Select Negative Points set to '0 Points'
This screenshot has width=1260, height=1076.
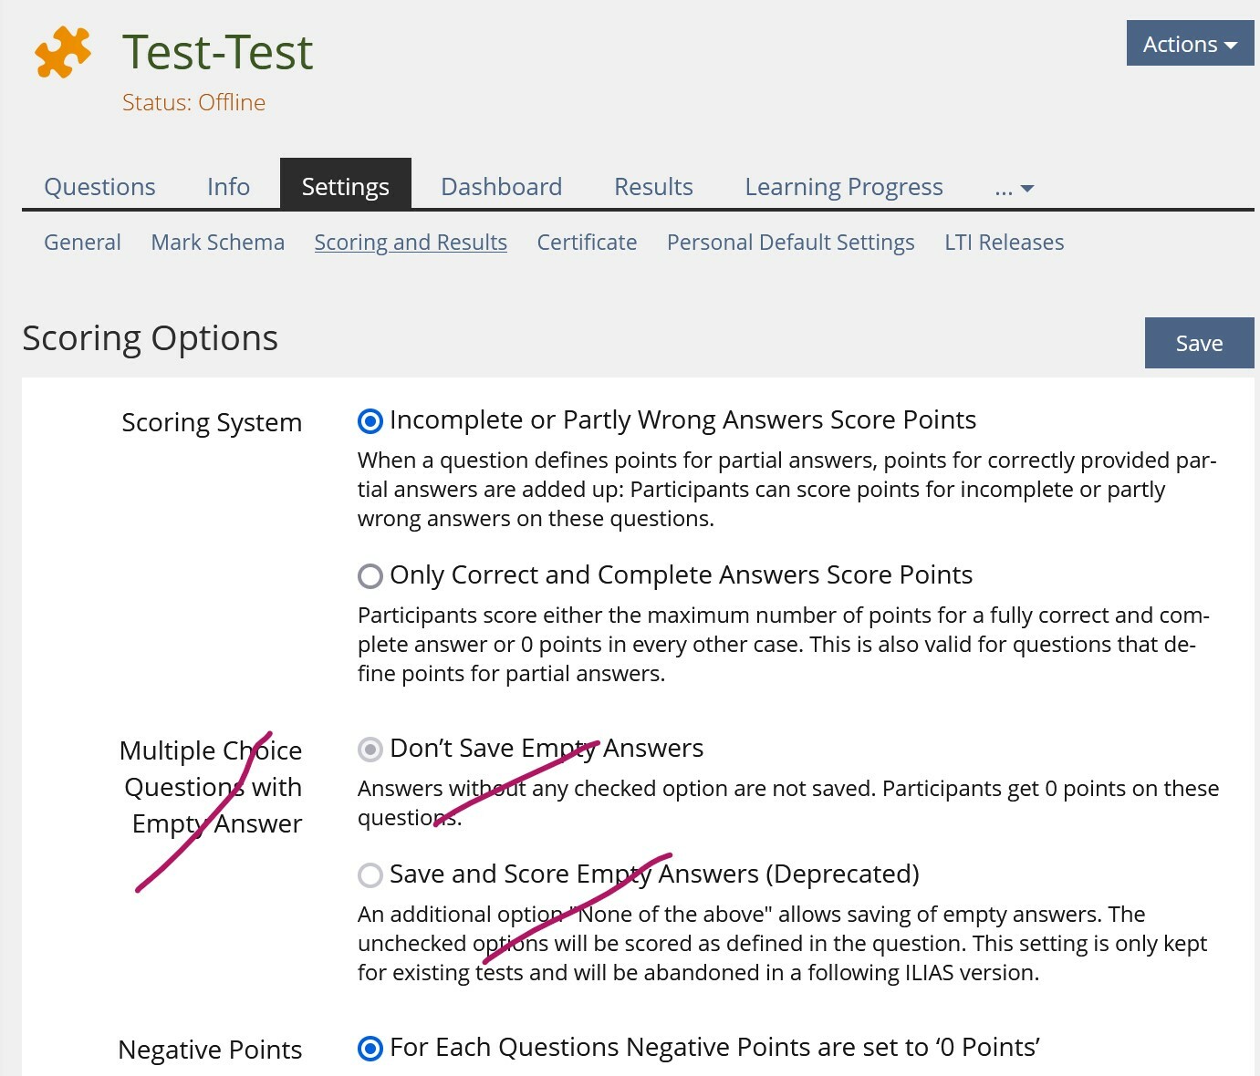[370, 1049]
